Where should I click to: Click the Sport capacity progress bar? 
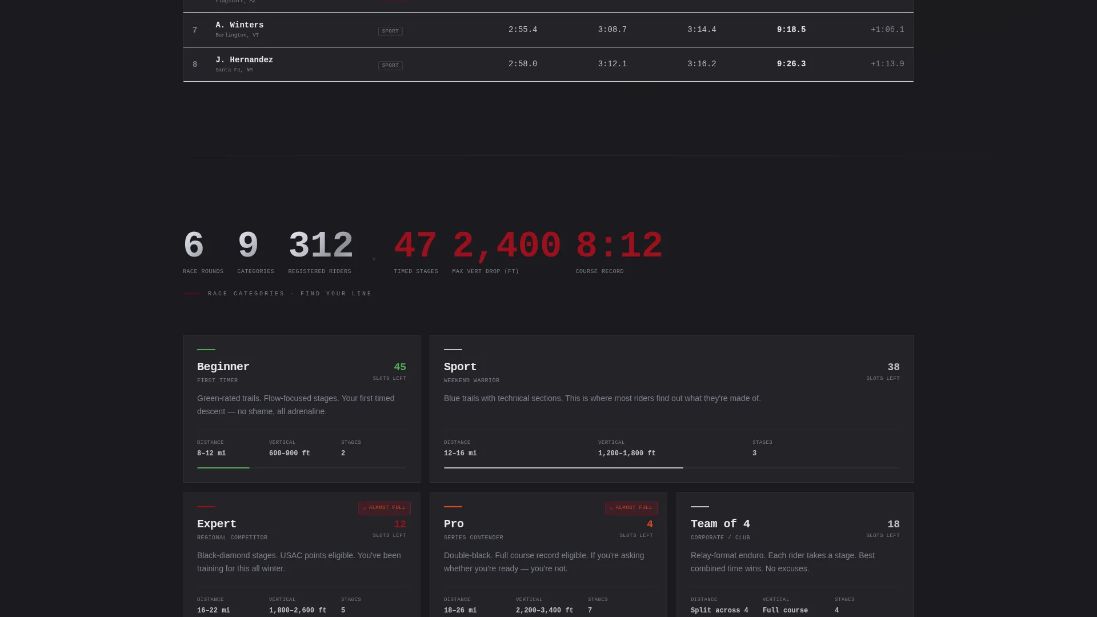pos(671,468)
